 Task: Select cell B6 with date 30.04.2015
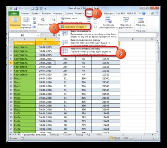[x=45, y=63]
